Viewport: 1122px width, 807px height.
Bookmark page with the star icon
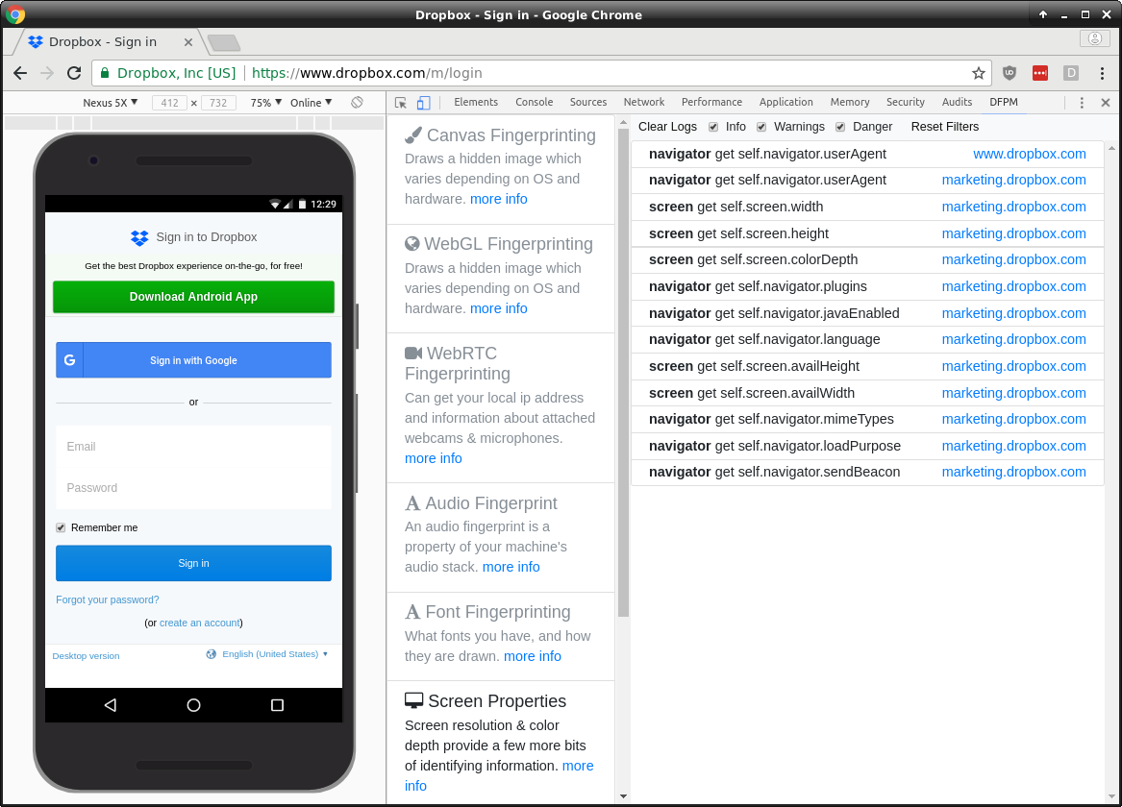pos(978,73)
